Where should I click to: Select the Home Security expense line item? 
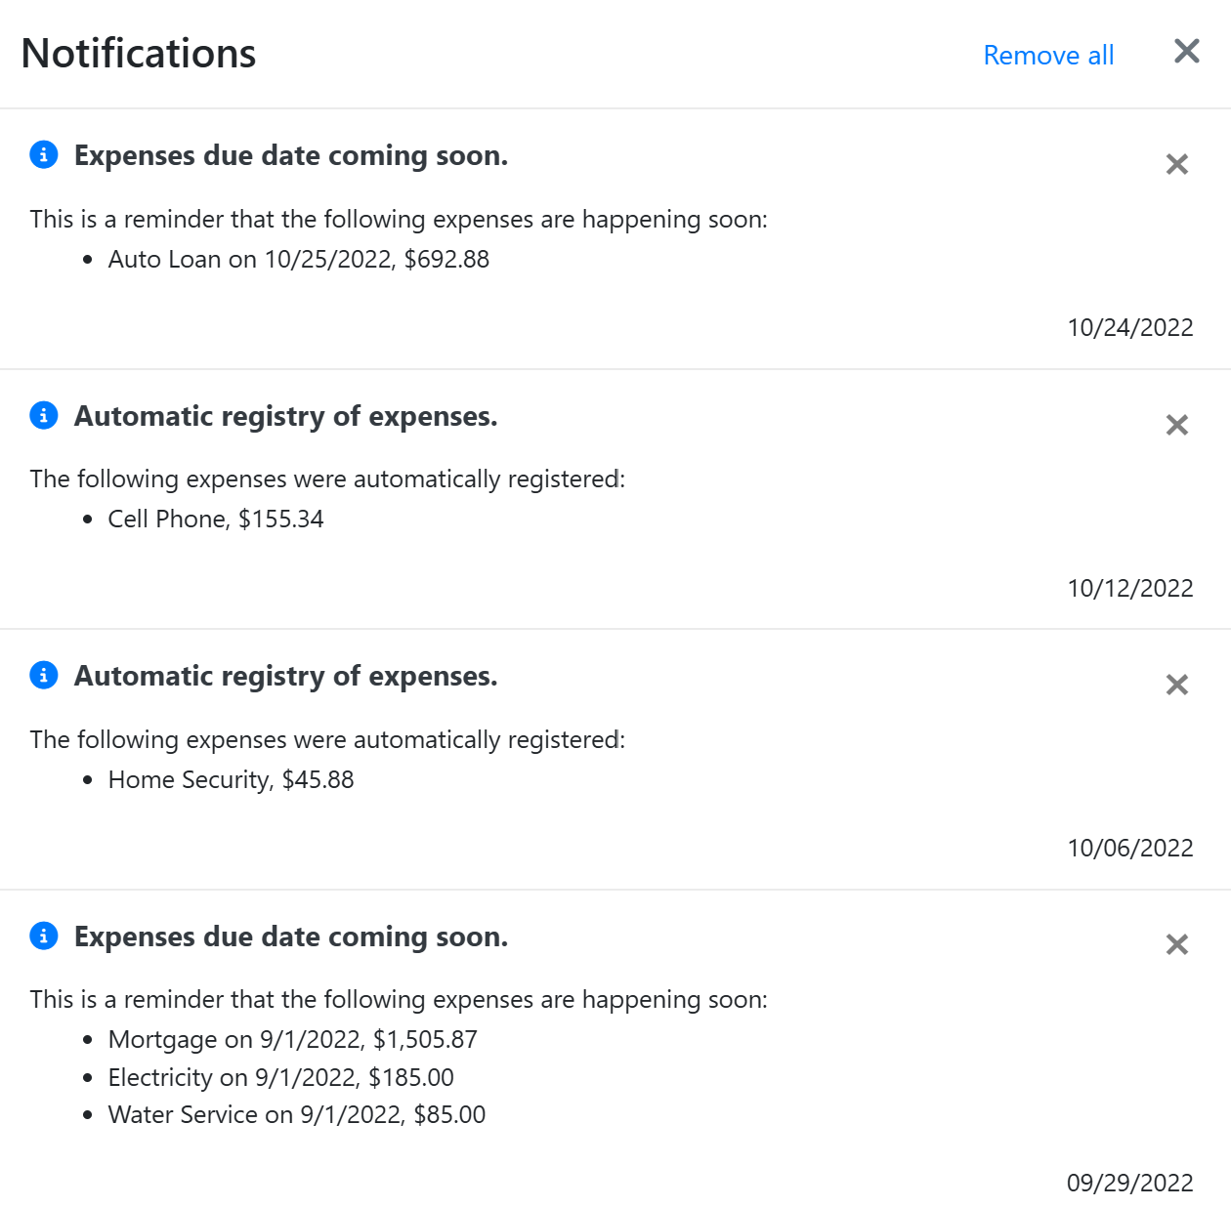[x=231, y=779]
